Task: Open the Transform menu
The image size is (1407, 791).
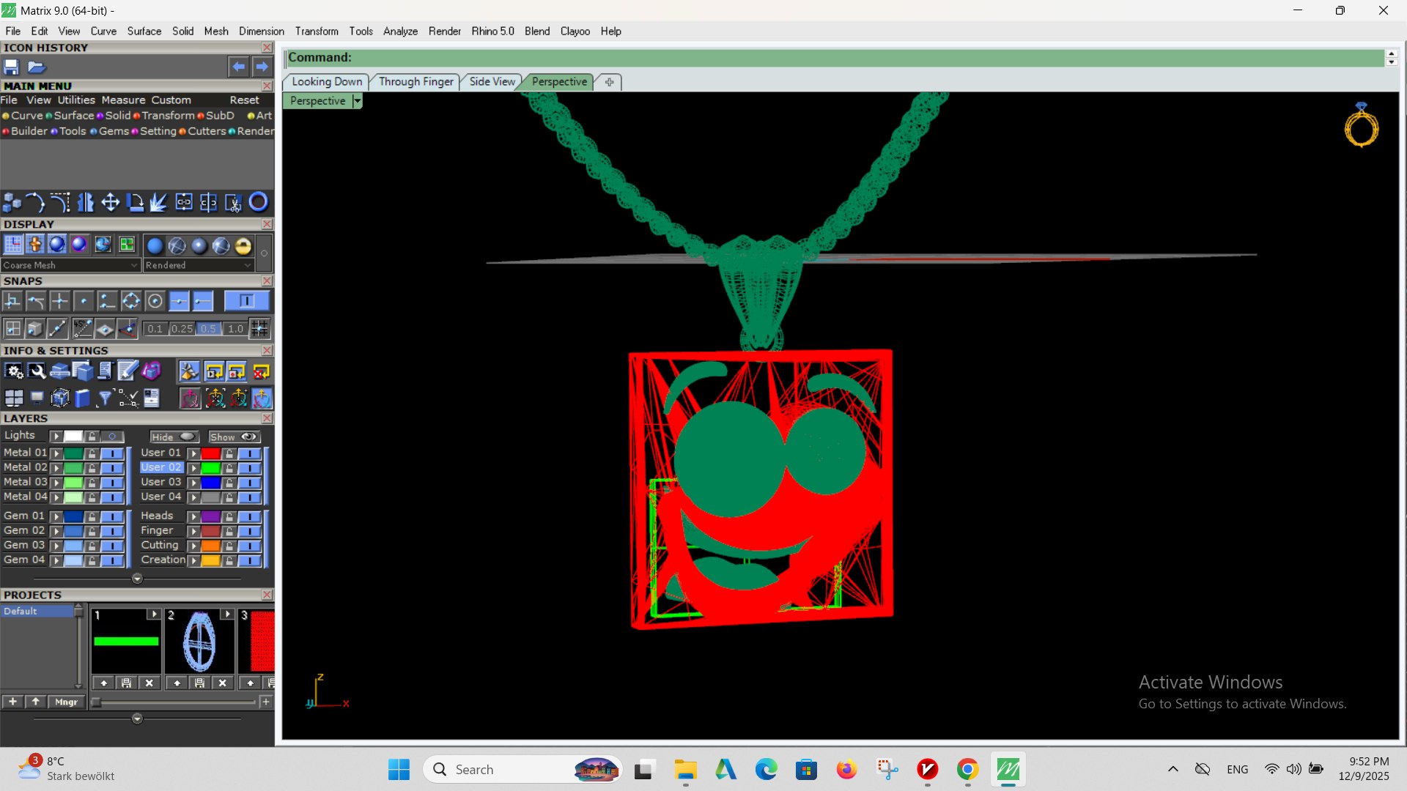Action: tap(317, 31)
